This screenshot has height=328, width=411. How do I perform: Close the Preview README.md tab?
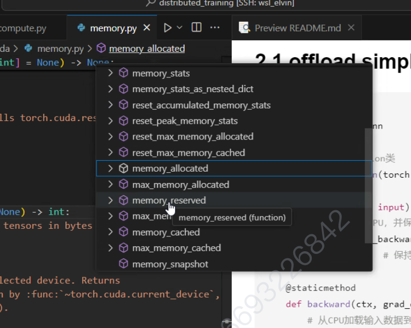point(351,28)
